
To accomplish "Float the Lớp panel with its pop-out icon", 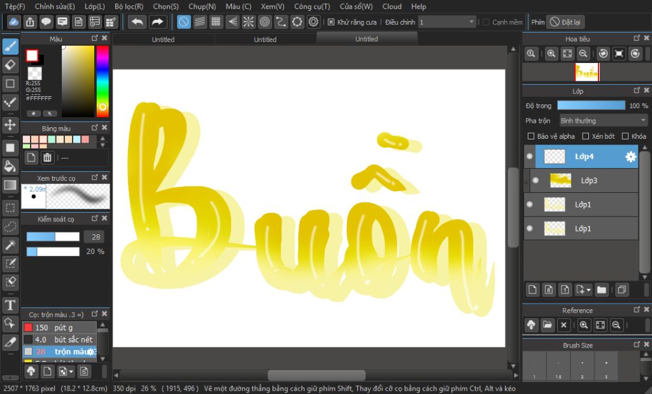I will pos(637,90).
